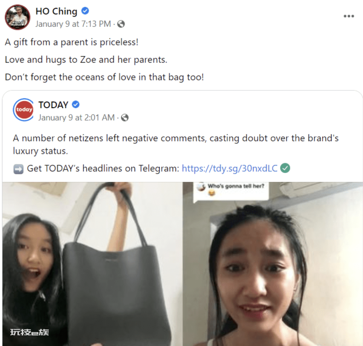Click the globe privacy icon beside 2:01 AM

click(x=125, y=118)
